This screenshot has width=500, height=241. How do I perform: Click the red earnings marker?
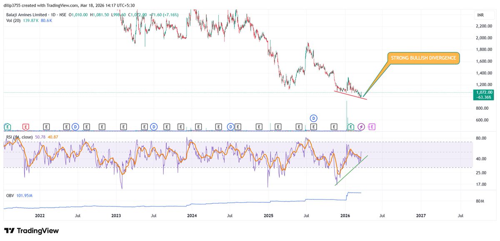[x=26, y=126]
